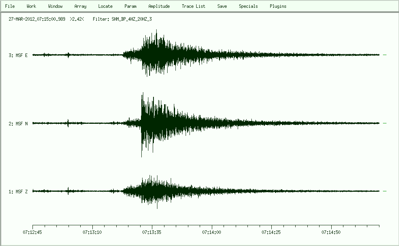Open the Param menu
This screenshot has width=399, height=246.
click(x=130, y=6)
